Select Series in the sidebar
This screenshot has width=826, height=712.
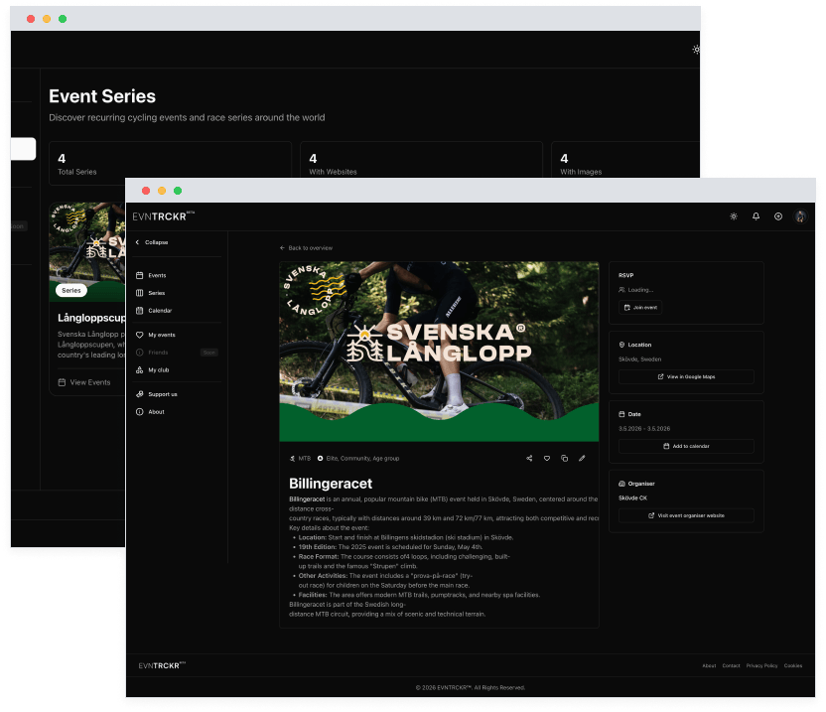click(x=156, y=293)
